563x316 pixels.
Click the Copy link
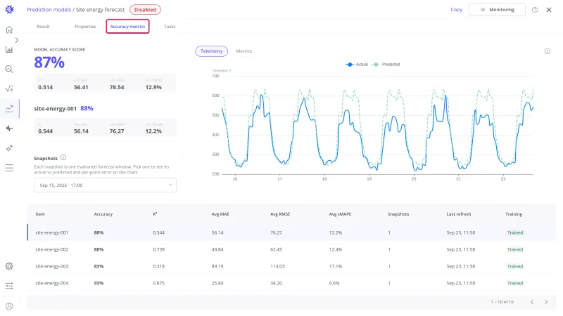tap(456, 10)
